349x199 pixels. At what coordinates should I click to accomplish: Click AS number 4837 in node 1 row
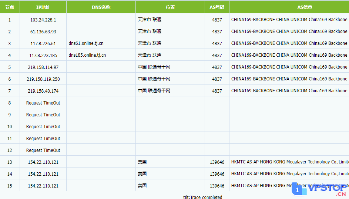pyautogui.click(x=217, y=20)
